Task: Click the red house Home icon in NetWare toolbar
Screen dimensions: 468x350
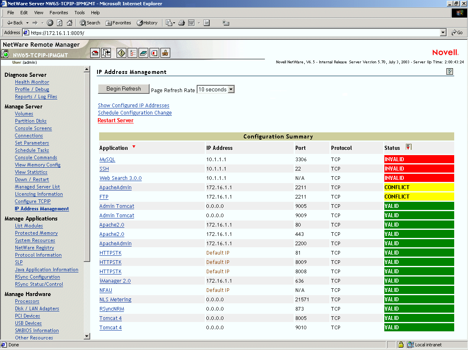Action: [95, 53]
